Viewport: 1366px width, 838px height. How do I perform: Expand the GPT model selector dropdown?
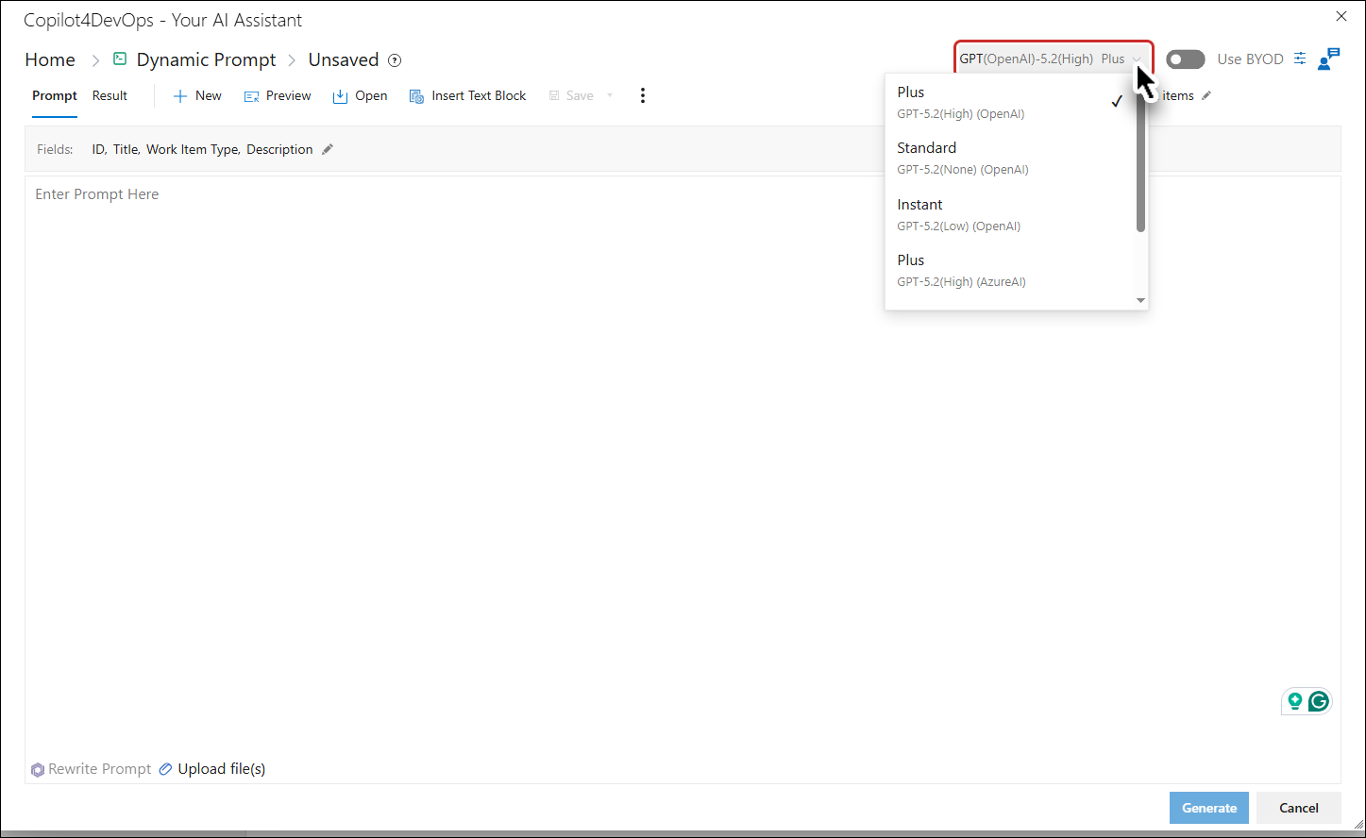point(1054,59)
